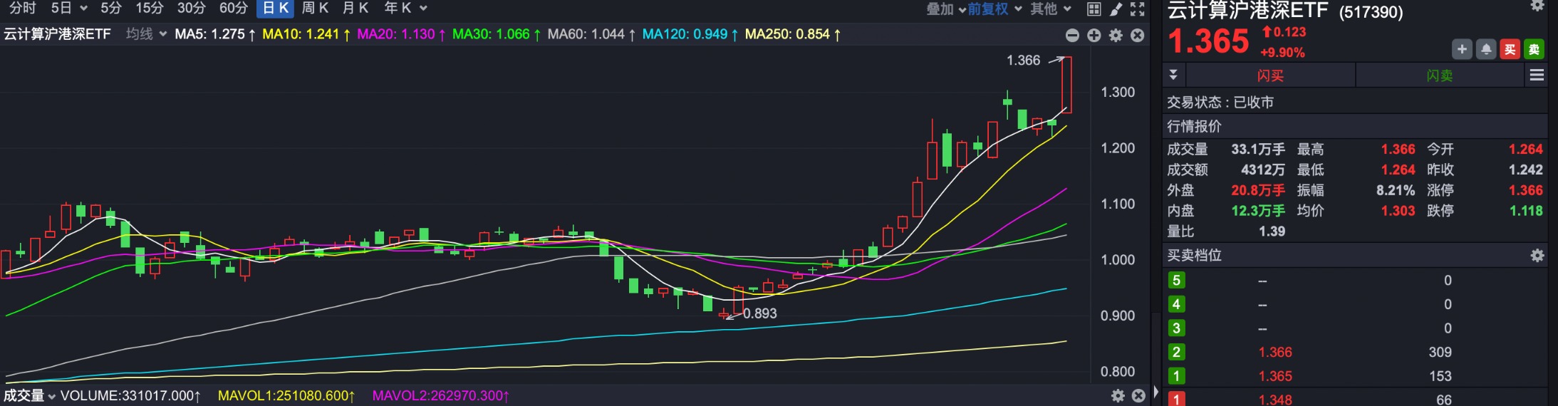
Task: Open 买卖档位 settings gear
Action: click(x=1537, y=255)
